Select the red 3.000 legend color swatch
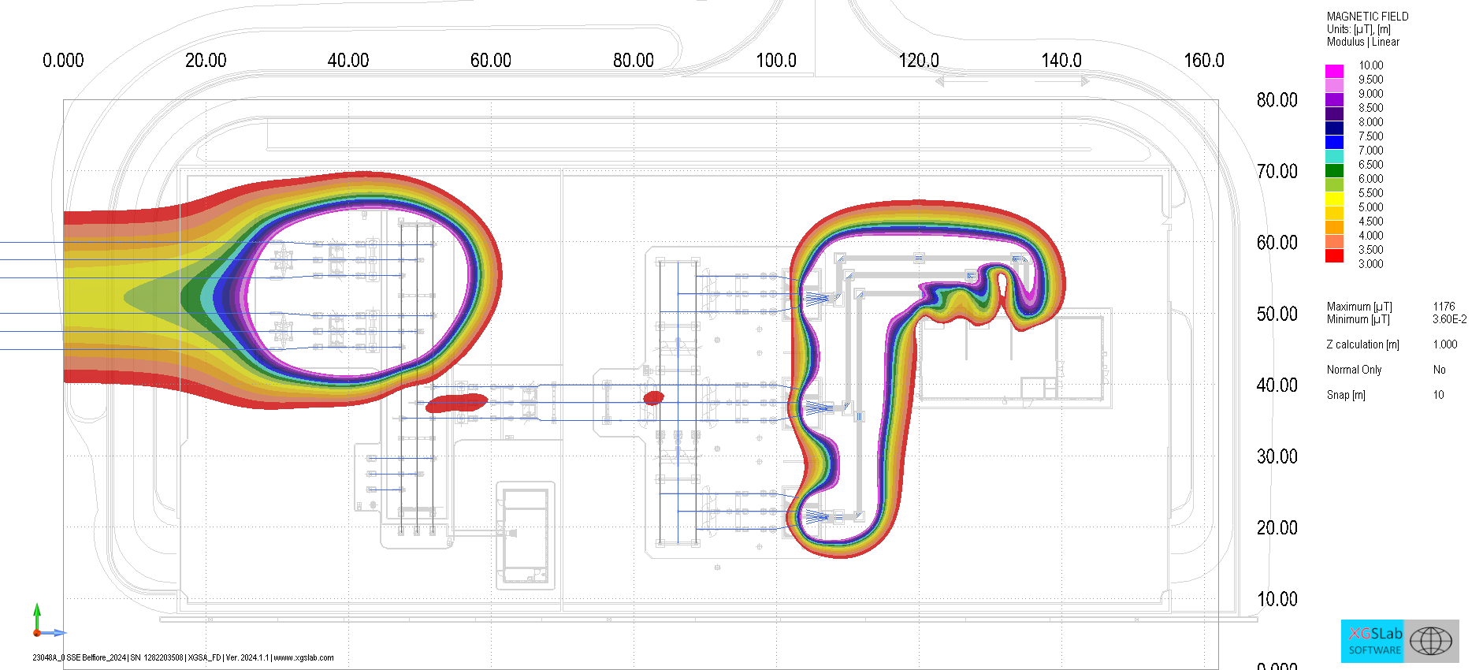 coord(1334,255)
